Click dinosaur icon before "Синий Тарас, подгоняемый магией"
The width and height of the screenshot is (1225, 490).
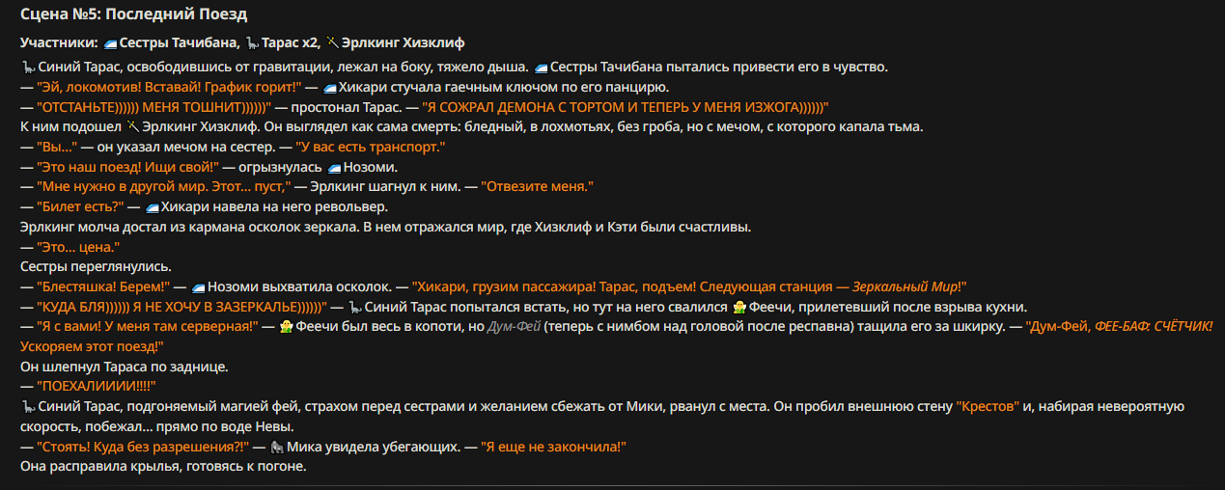tap(27, 407)
